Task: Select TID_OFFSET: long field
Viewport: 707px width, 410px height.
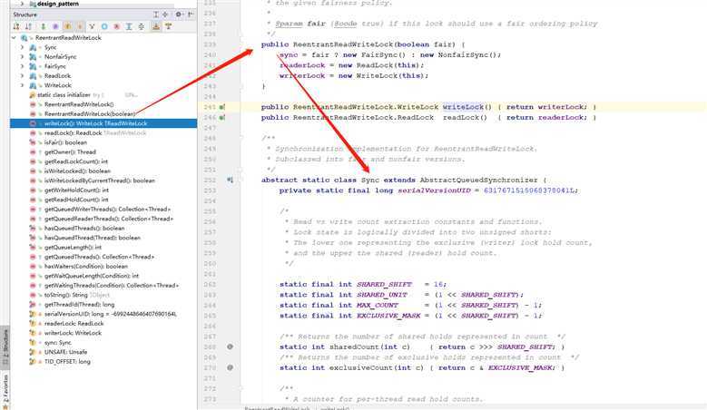Action: pos(67,361)
